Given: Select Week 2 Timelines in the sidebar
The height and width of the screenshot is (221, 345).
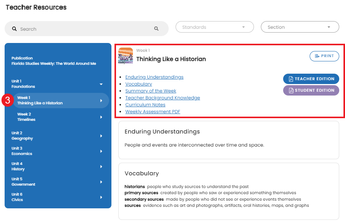Looking at the screenshot, I should tap(60, 117).
